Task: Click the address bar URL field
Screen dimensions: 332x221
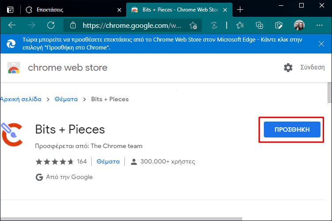Action: pos(132,26)
